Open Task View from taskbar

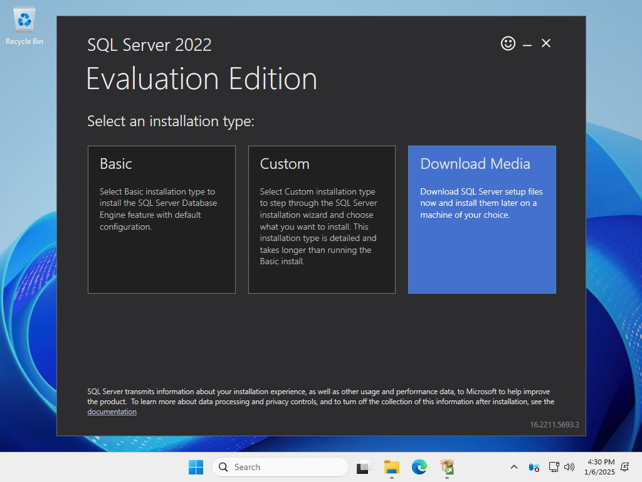click(x=364, y=467)
